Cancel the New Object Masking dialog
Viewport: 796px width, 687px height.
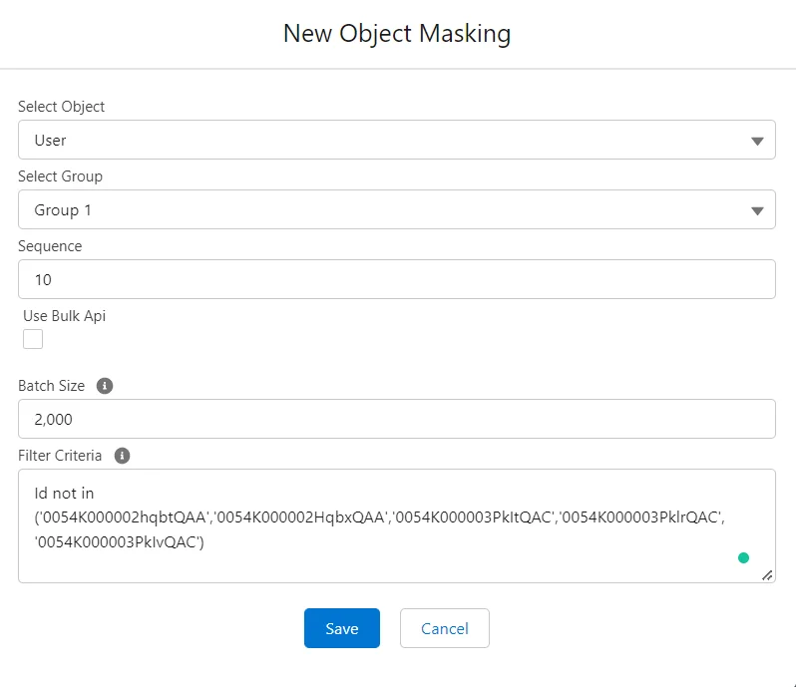coord(444,628)
